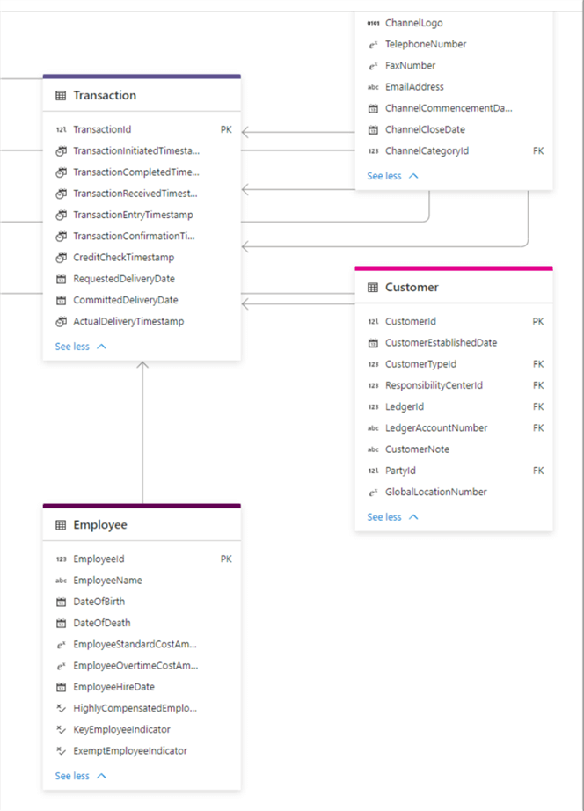This screenshot has width=584, height=811.
Task: Click the CreditCheckTimestamp clock icon
Action: point(61,258)
